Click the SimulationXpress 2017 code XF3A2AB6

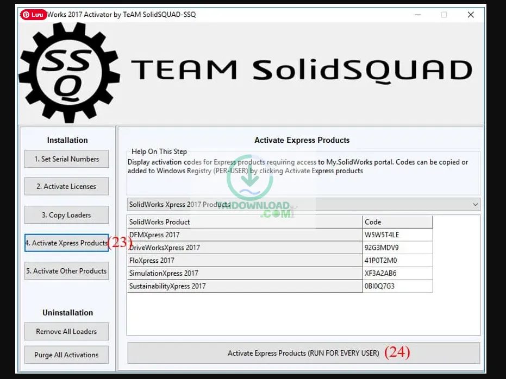click(397, 273)
